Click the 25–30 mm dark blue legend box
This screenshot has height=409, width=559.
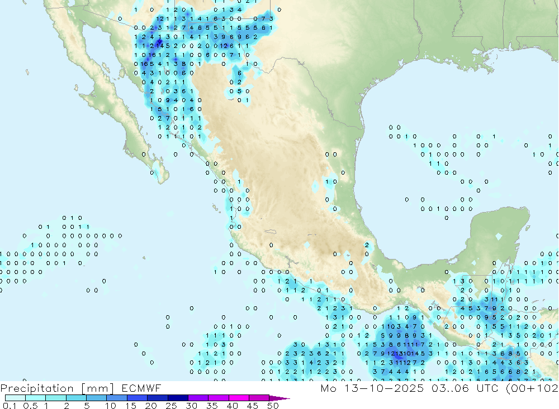click(x=178, y=398)
